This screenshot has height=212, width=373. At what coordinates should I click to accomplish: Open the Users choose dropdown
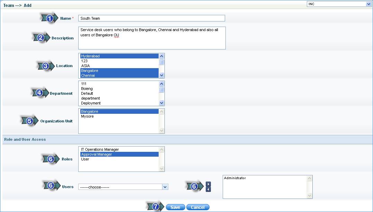(x=123, y=187)
